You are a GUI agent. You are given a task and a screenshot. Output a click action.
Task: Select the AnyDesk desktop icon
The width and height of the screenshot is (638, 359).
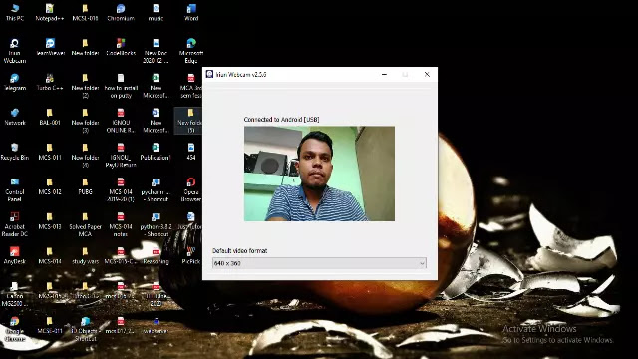pos(15,255)
